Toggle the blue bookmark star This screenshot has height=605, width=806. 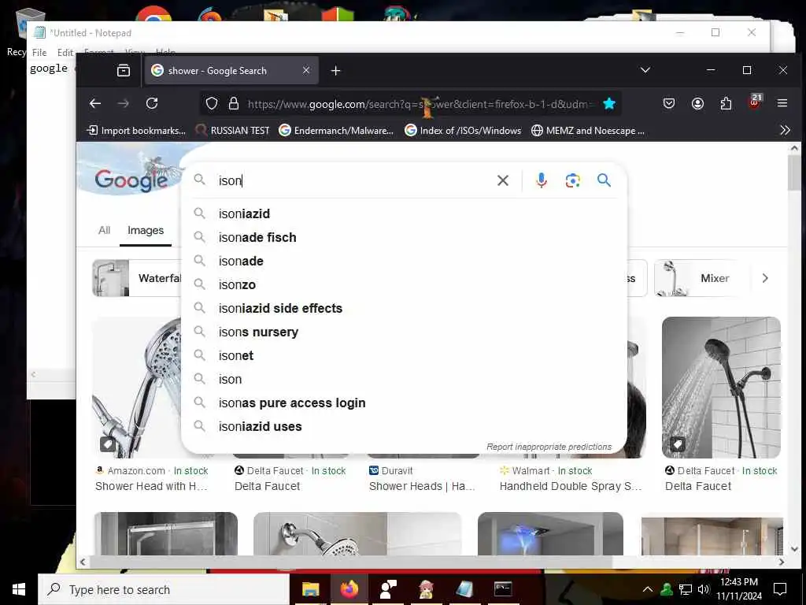pos(609,103)
